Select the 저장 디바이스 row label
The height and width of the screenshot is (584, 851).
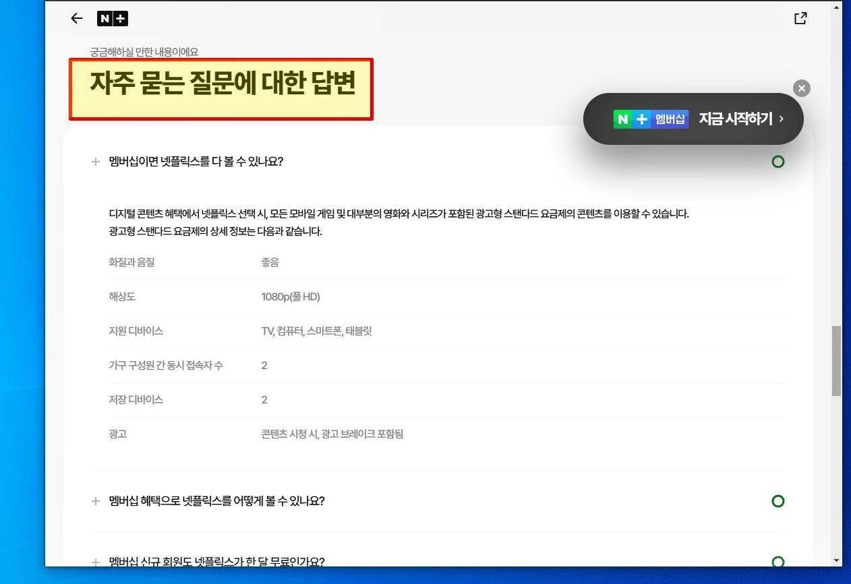(x=136, y=399)
